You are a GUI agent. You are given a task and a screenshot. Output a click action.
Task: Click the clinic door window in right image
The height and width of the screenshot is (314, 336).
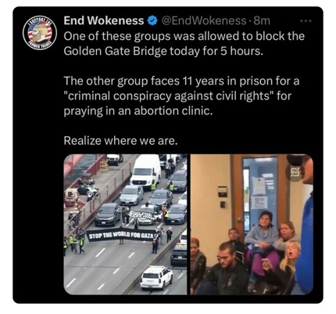pos(259,193)
